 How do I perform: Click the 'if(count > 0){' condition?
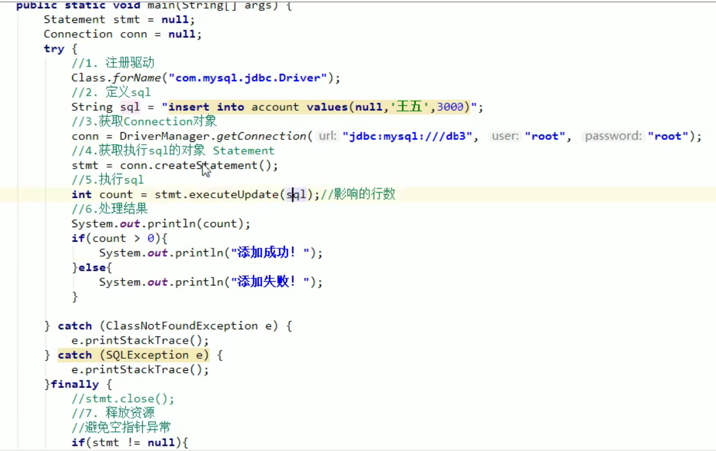click(x=119, y=238)
